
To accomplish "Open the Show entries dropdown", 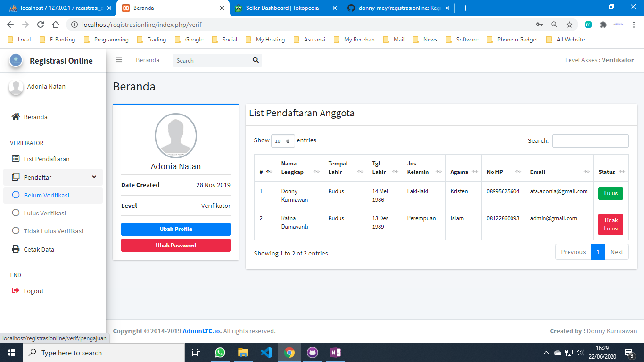I will [x=283, y=141].
